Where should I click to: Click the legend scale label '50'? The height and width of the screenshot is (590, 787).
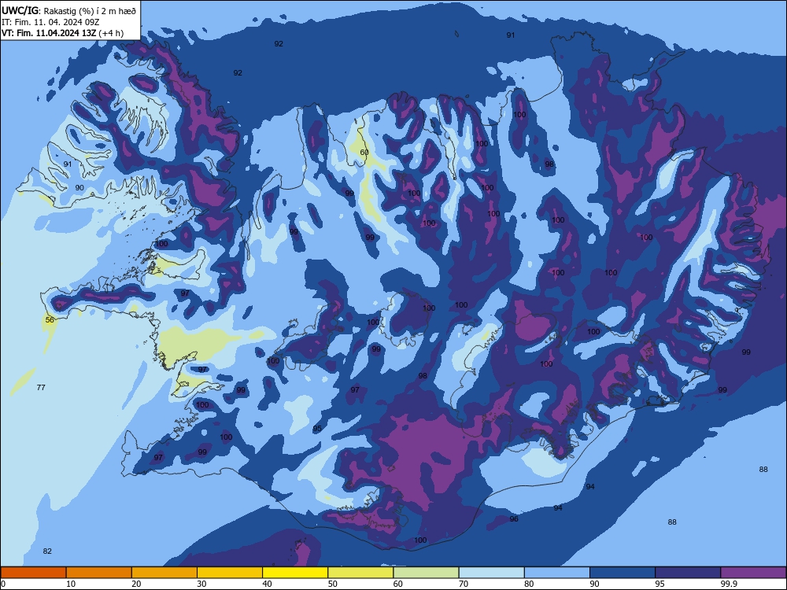point(333,584)
